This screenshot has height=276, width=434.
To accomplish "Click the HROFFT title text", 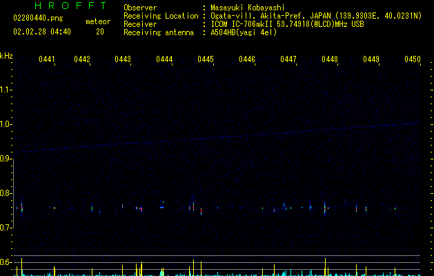I will click(71, 6).
